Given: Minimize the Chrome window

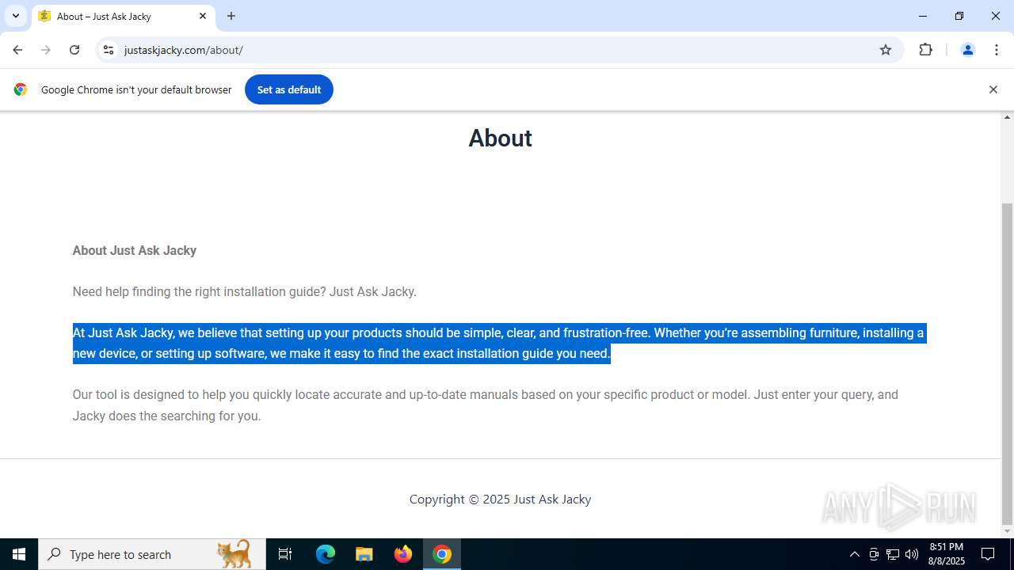Looking at the screenshot, I should pos(923,16).
